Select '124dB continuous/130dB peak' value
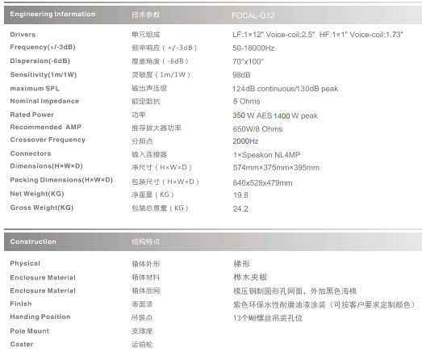Viewport: 422px width, 352px height. point(285,89)
